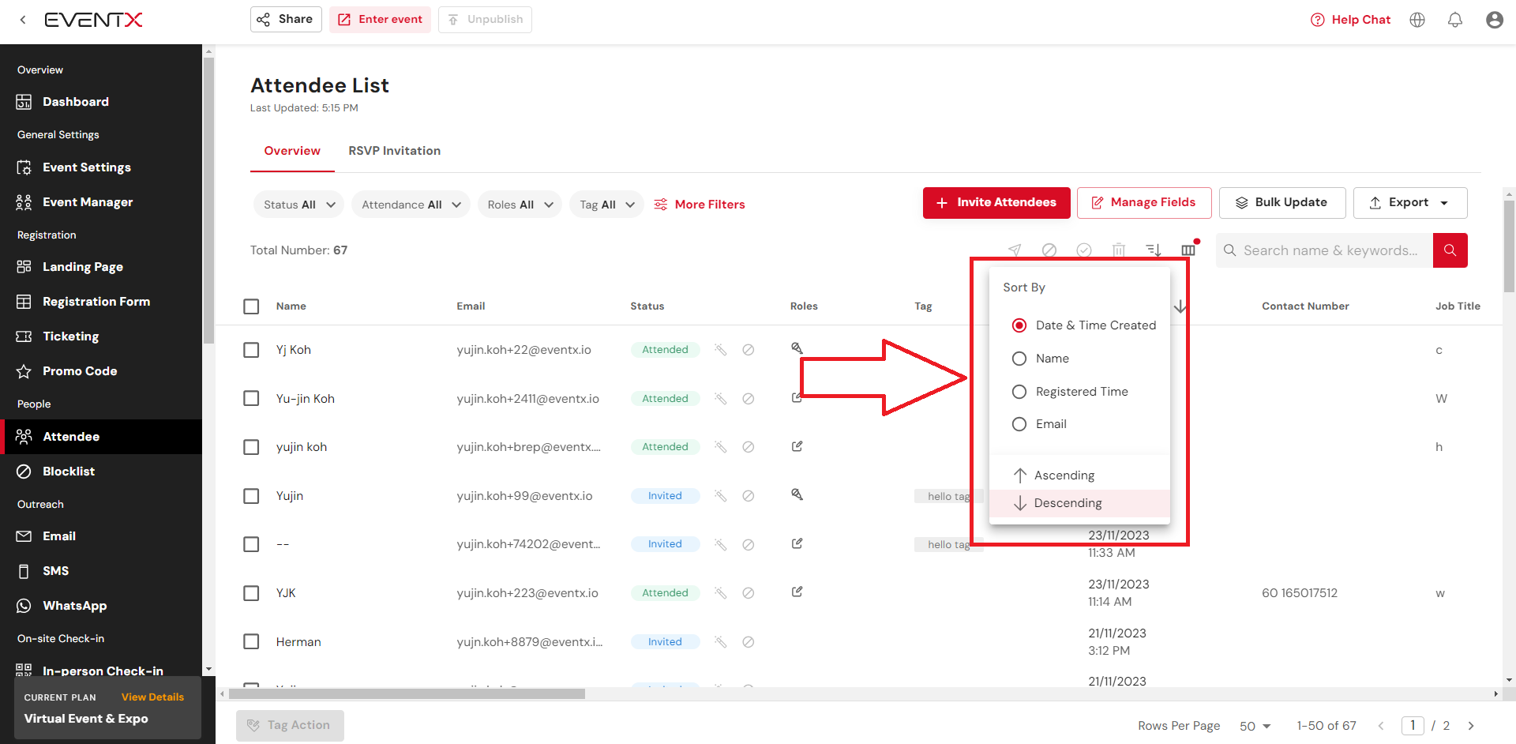Open the language globe icon
The width and height of the screenshot is (1516, 744).
tap(1417, 20)
